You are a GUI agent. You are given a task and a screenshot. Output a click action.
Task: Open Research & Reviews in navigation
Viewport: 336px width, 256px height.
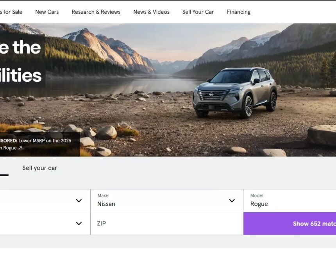point(96,12)
